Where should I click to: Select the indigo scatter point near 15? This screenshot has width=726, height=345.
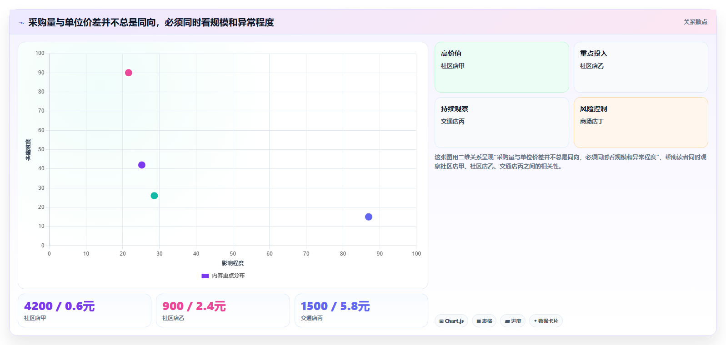[369, 217]
